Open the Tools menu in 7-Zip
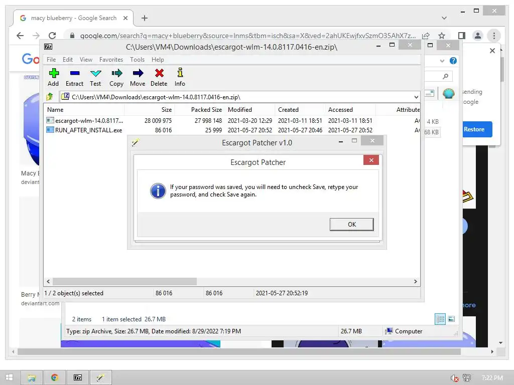This screenshot has height=385, width=514. (137, 60)
